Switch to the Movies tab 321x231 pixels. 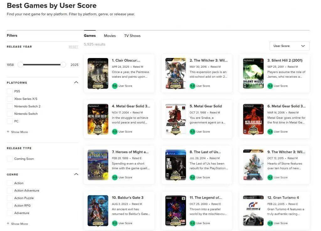(x=110, y=36)
